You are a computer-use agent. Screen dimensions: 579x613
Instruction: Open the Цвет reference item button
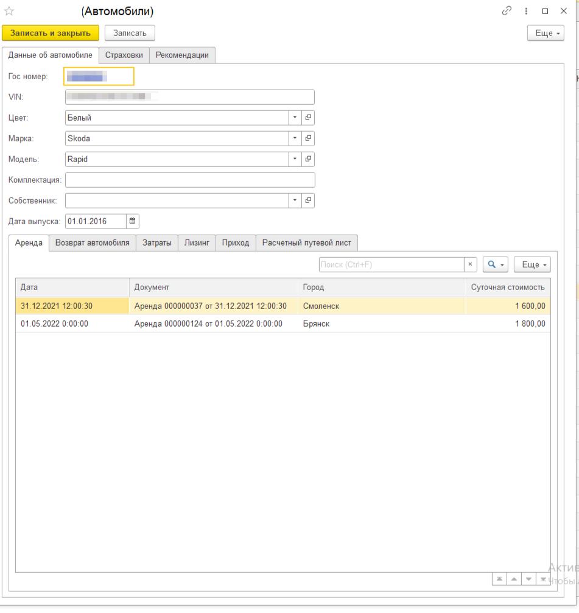(308, 118)
